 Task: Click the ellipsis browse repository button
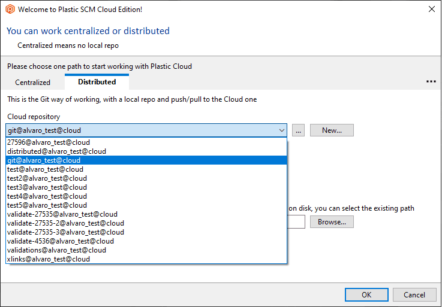click(298, 130)
